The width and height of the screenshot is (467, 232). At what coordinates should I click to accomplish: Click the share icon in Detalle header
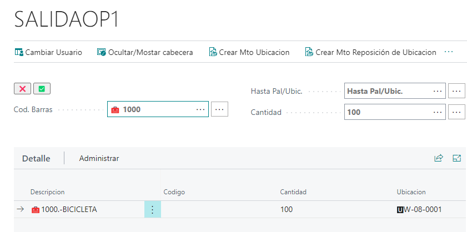[439, 158]
